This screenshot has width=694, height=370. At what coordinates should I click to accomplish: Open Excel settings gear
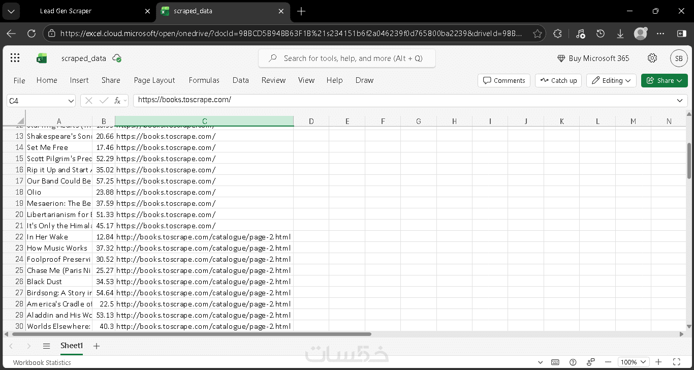652,58
